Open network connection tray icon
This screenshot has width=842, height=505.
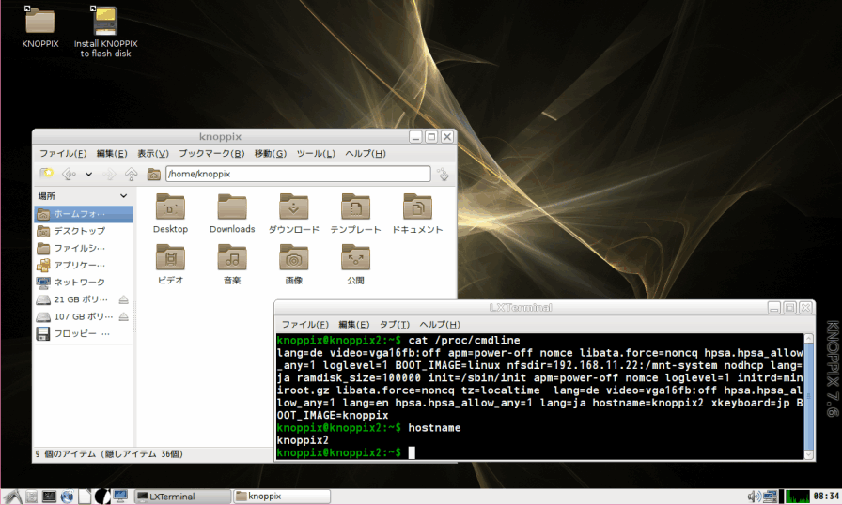tap(771, 497)
